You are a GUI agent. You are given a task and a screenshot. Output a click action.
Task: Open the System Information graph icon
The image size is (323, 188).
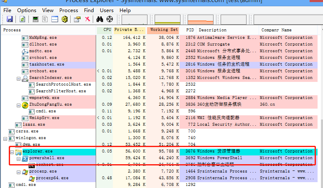tap(36, 19)
